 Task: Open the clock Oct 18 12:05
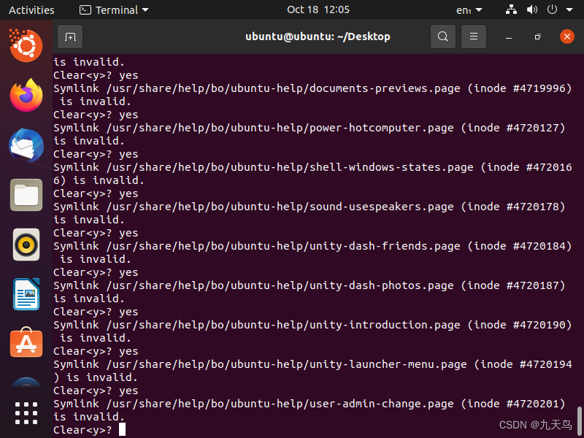[x=318, y=9]
